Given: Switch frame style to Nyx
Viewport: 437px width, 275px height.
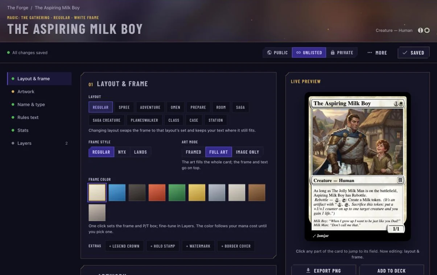Looking at the screenshot, I should (x=122, y=152).
